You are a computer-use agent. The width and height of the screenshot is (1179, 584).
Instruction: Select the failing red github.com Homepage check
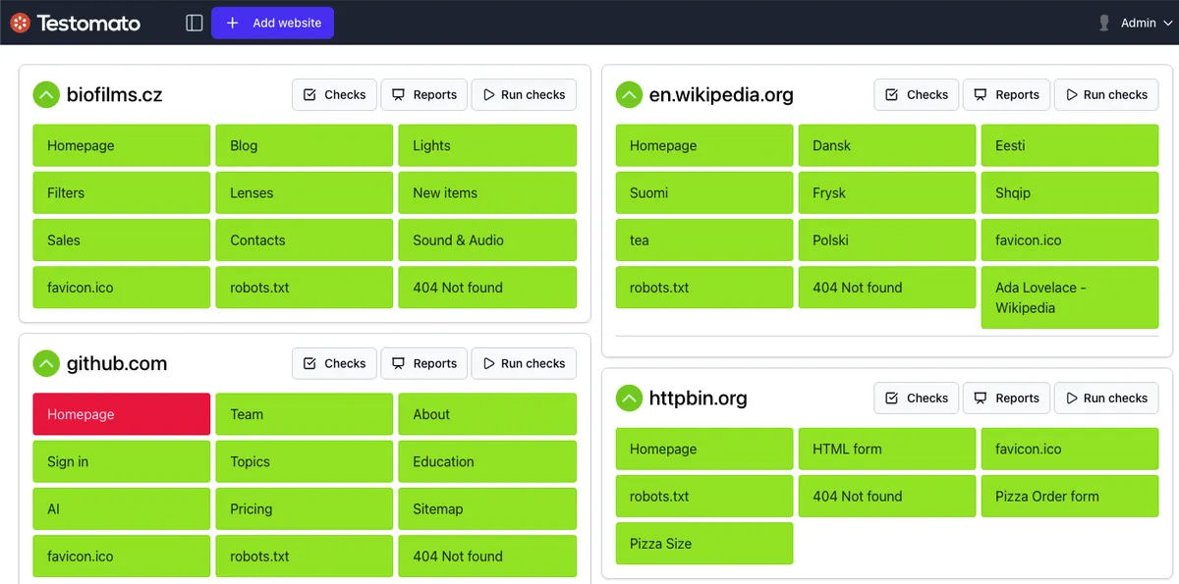(x=122, y=414)
